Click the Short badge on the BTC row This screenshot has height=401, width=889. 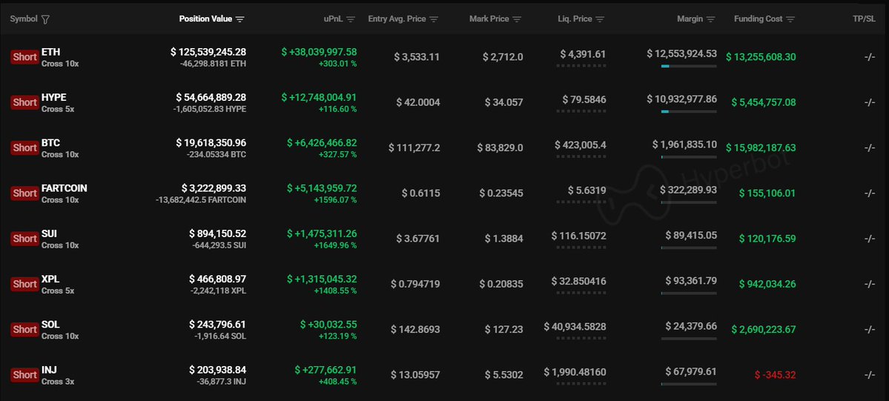(25, 148)
